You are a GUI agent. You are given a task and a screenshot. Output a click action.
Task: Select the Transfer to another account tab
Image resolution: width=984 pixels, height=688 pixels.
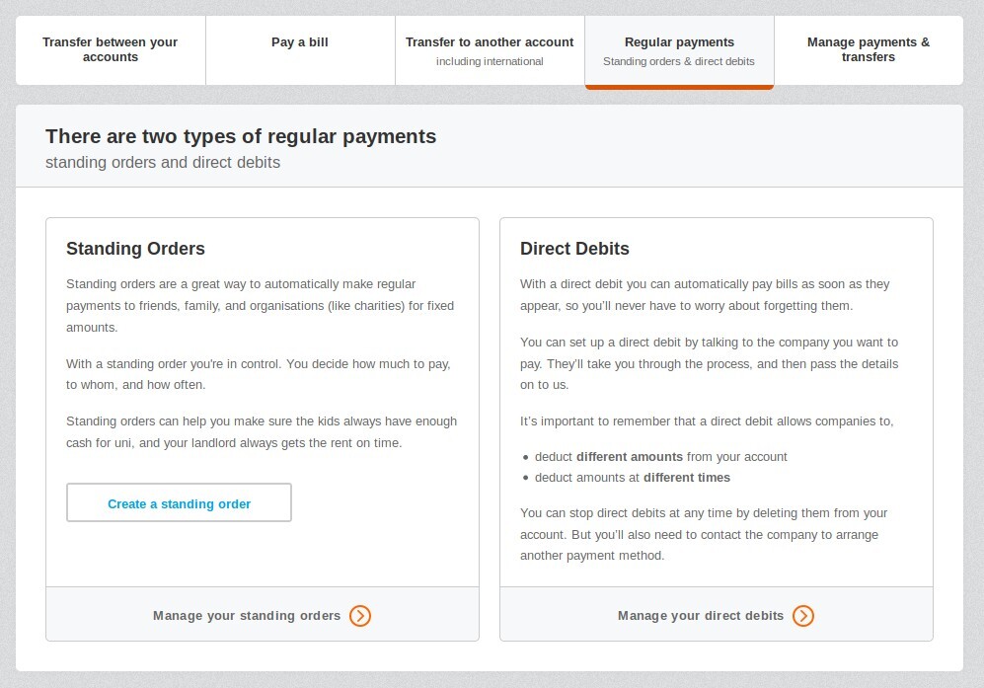coord(490,50)
